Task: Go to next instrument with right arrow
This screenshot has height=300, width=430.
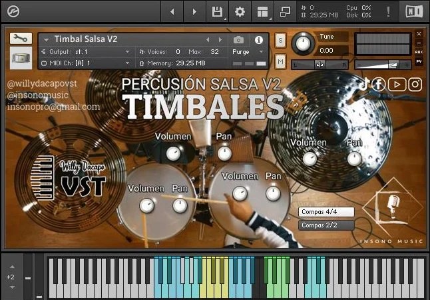Action: coord(220,40)
